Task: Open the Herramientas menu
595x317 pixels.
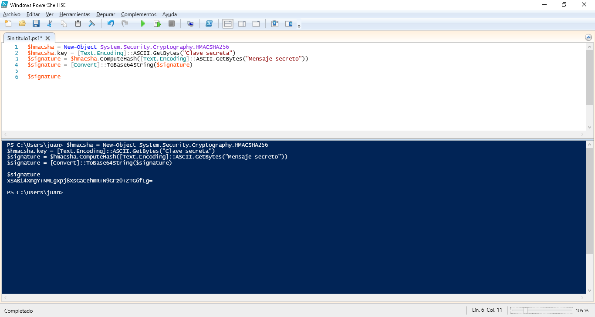Action: [75, 14]
